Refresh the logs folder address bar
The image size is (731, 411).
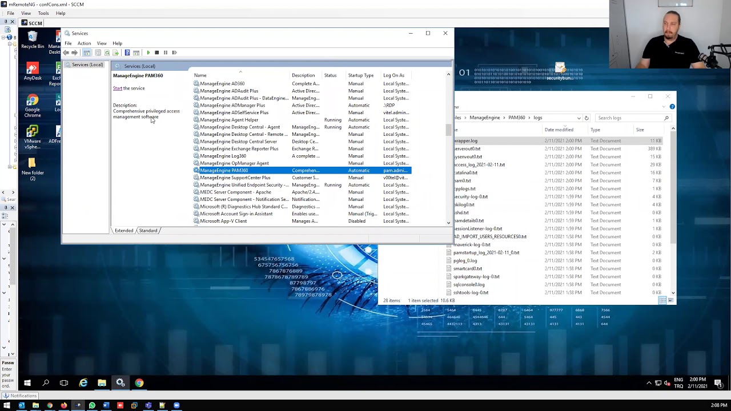pyautogui.click(x=587, y=118)
